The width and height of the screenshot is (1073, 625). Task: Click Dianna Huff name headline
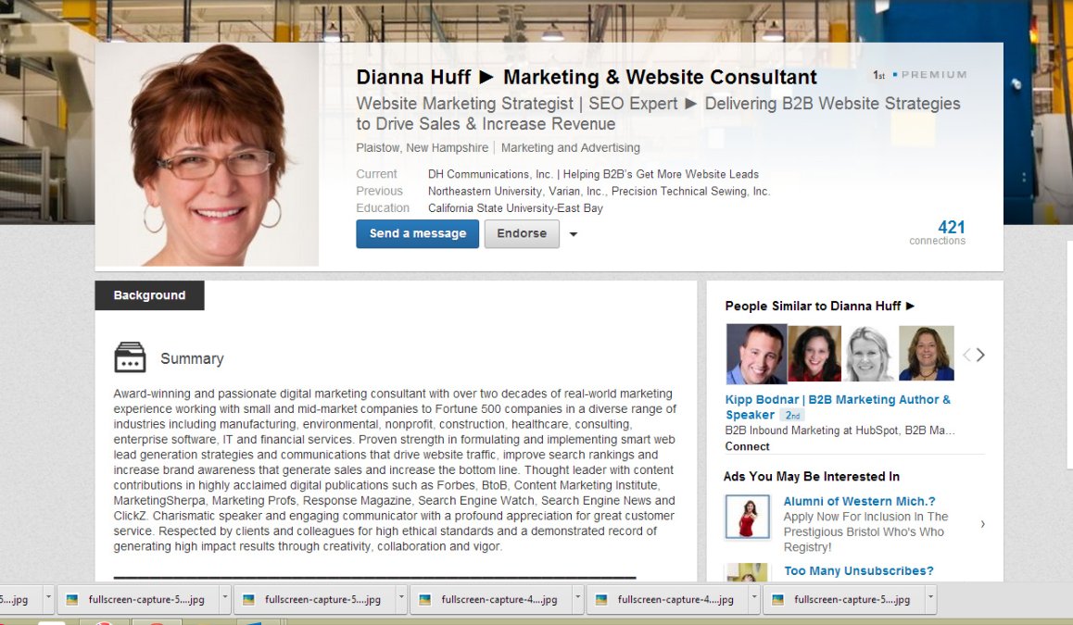(x=587, y=77)
